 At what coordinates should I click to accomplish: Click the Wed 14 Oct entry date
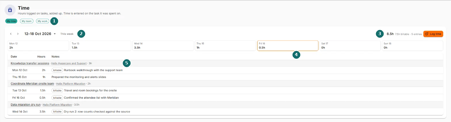[x=20, y=111]
